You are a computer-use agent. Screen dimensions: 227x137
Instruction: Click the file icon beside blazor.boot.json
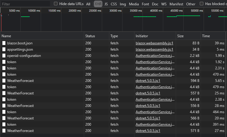[x=4, y=43]
